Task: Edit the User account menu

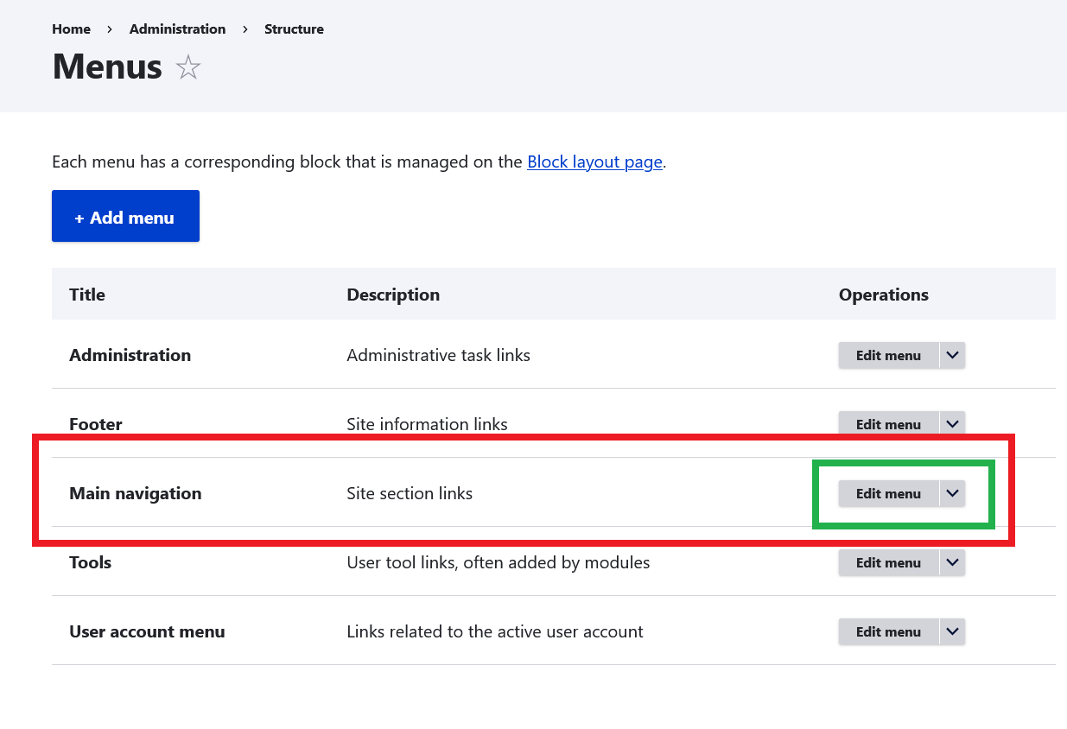Action: (887, 631)
